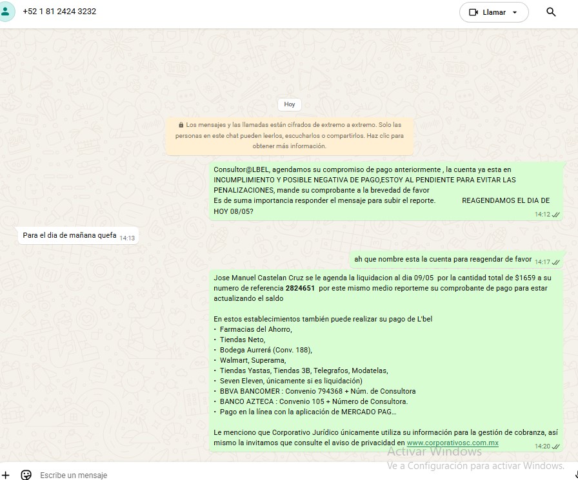Click the video camera icon in Llamar
This screenshot has width=578, height=480.
tap(473, 12)
